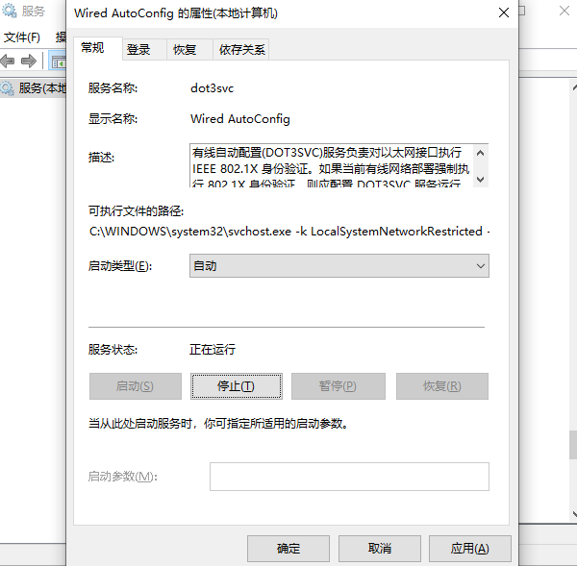Close the Services background window
577x566 pixels.
click(x=564, y=11)
